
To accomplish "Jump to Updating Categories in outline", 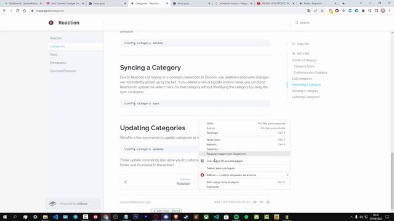I will click(x=305, y=97).
